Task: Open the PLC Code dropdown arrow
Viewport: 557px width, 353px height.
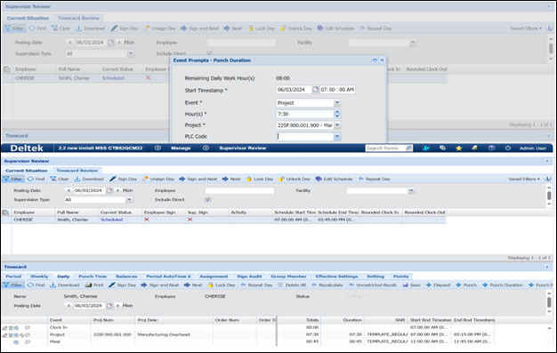Action: click(337, 136)
